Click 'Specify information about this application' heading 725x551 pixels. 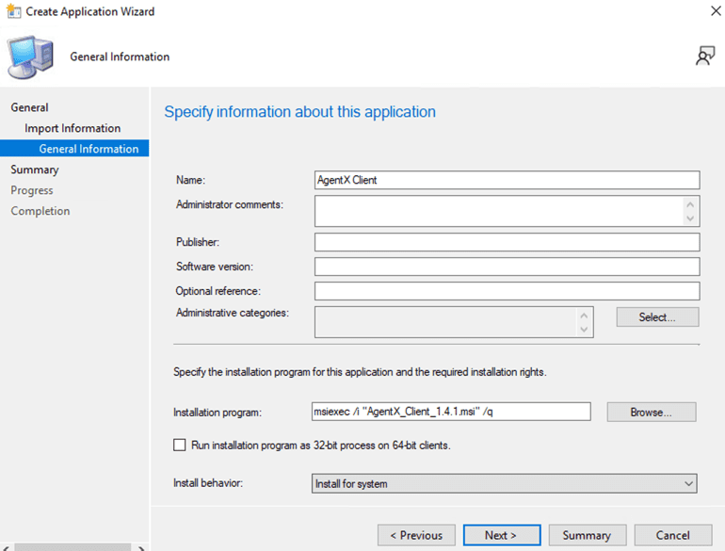pyautogui.click(x=300, y=112)
